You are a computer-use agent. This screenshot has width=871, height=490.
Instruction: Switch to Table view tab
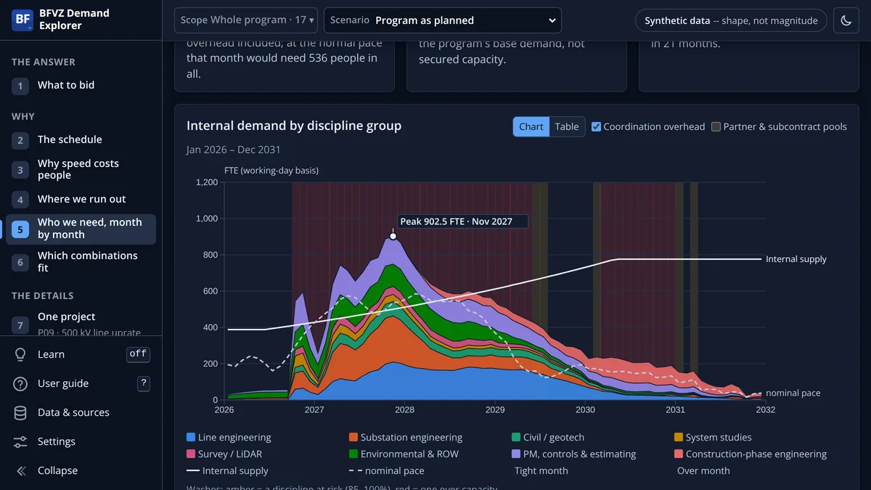567,126
